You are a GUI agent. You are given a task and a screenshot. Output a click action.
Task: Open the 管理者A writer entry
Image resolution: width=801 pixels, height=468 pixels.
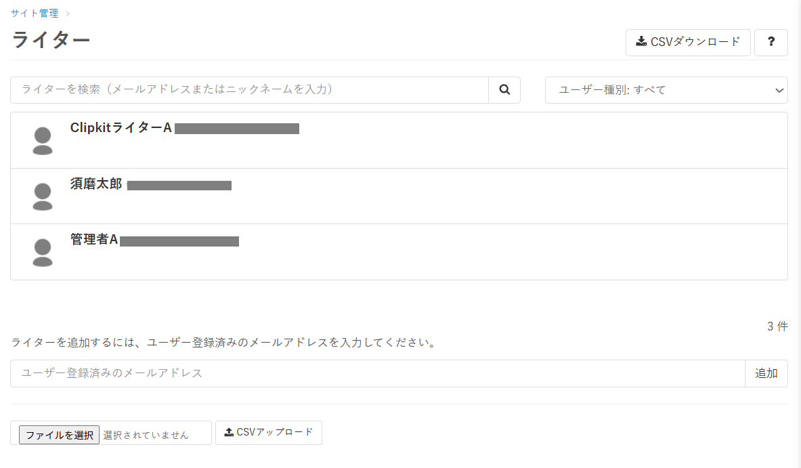94,240
